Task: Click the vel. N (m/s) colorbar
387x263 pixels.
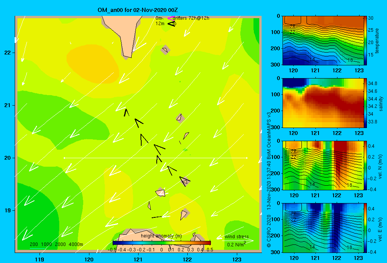Action: coord(365,165)
